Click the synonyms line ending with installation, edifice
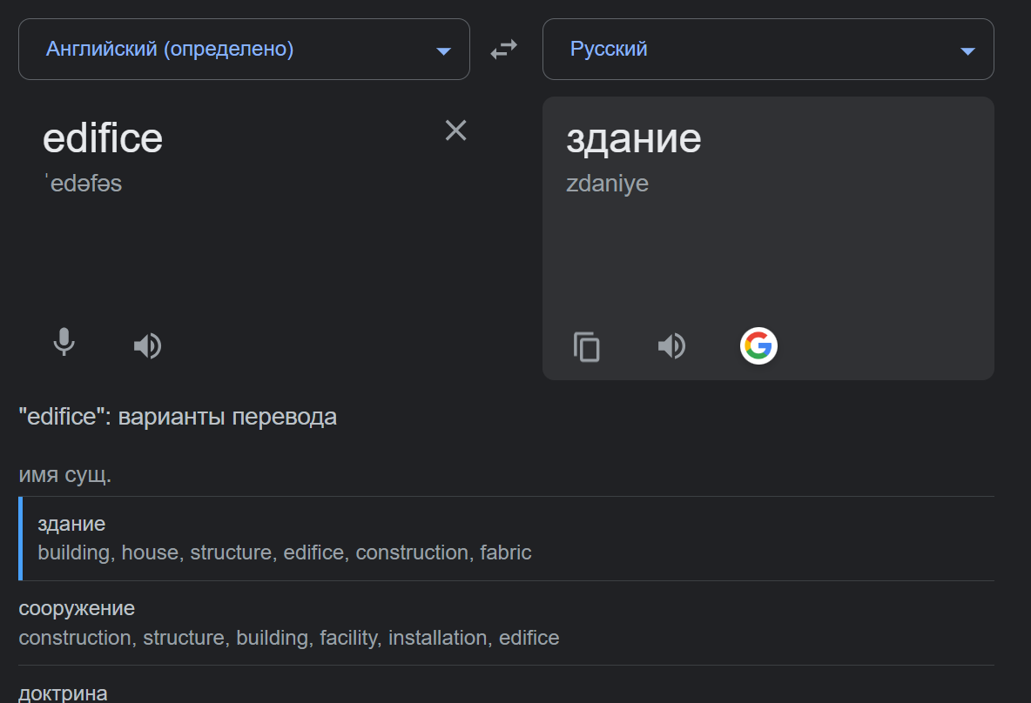 pyautogui.click(x=288, y=638)
